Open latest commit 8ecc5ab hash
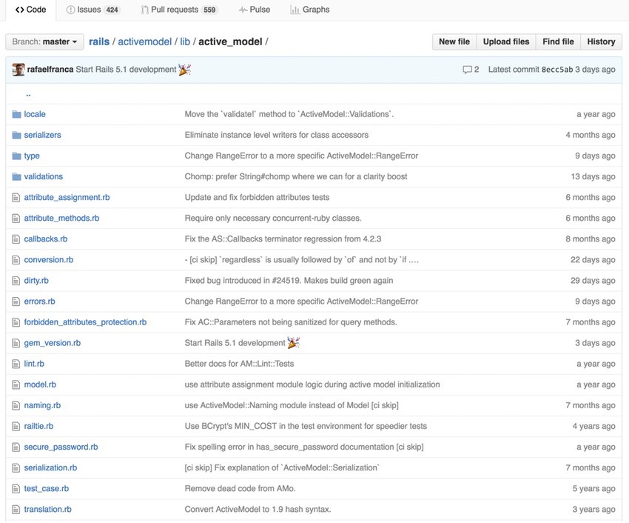Screen dimensions: 629x523 click(557, 70)
